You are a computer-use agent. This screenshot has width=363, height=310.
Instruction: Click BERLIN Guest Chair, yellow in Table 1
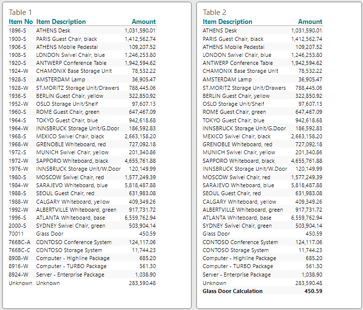(69, 96)
